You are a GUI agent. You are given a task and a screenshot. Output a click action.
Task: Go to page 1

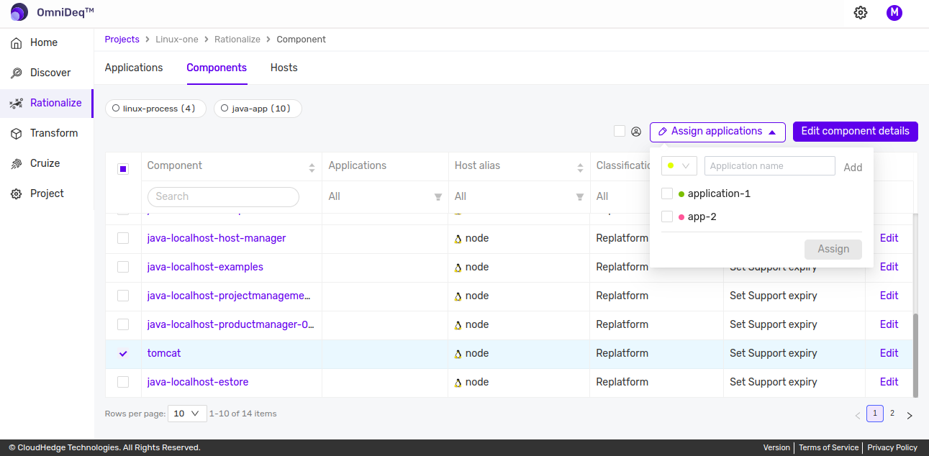click(875, 414)
